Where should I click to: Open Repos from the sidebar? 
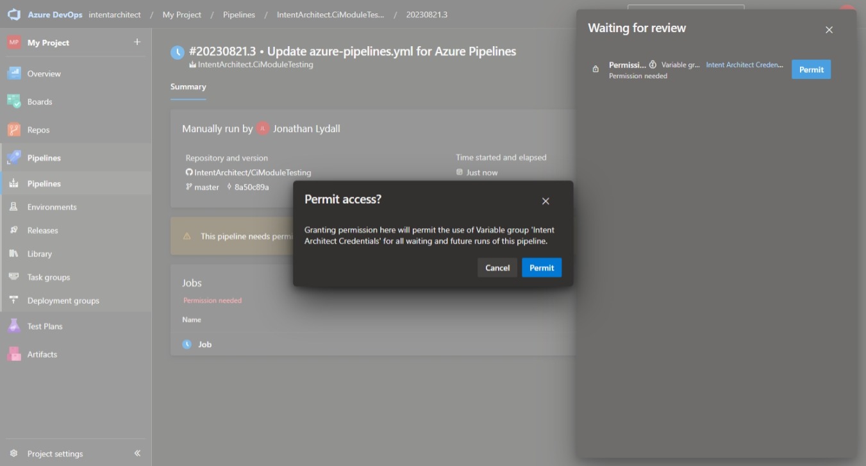[x=38, y=130]
